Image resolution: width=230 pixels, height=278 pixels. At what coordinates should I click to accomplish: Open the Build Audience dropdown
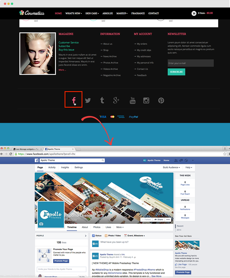click(x=171, y=167)
